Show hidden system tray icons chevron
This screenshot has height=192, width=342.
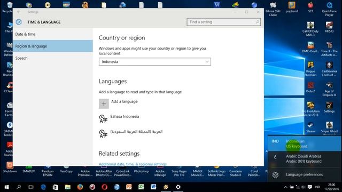click(x=285, y=187)
